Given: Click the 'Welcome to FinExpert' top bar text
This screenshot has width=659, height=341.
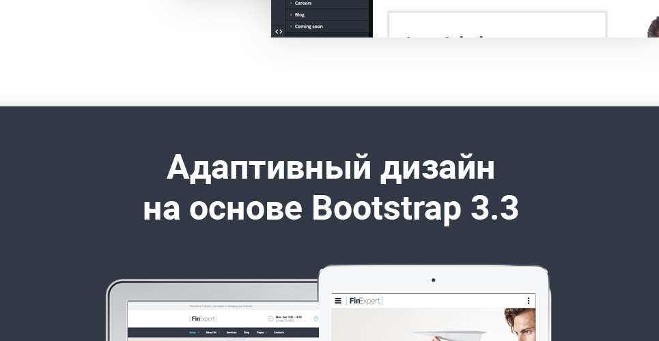Looking at the screenshot, I should tap(221, 307).
